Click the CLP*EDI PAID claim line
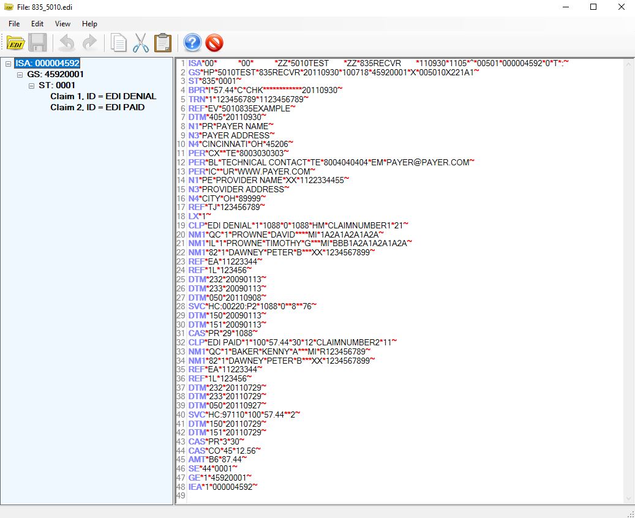The image size is (635, 518). click(292, 342)
